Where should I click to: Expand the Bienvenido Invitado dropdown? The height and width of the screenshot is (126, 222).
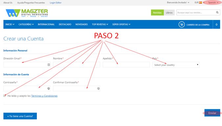(178, 3)
